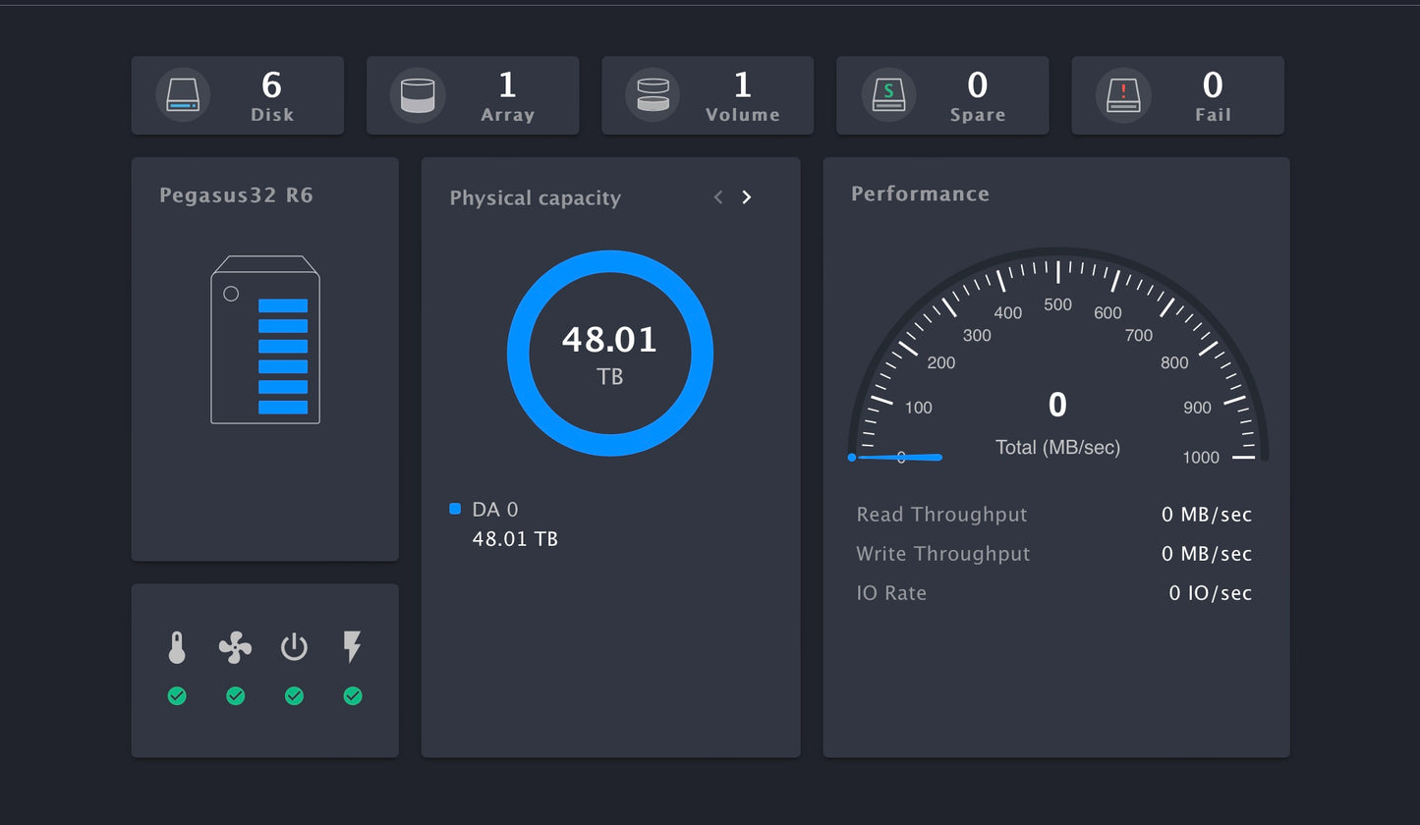Click green check under lightning bolt
1420x825 pixels.
click(353, 695)
